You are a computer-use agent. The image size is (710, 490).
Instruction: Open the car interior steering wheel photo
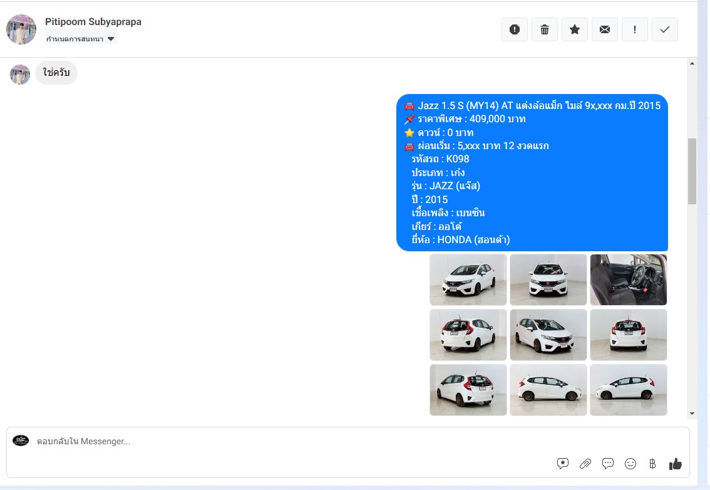[629, 279]
